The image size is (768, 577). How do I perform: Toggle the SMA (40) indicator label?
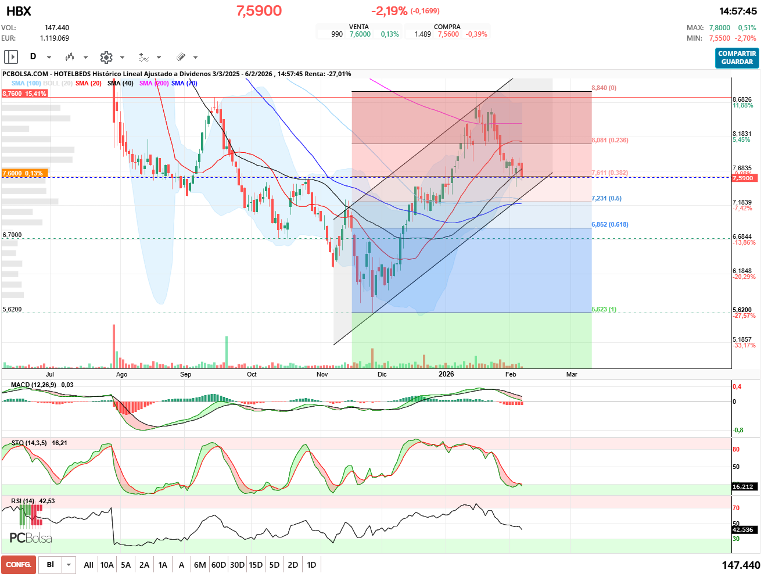tap(120, 83)
